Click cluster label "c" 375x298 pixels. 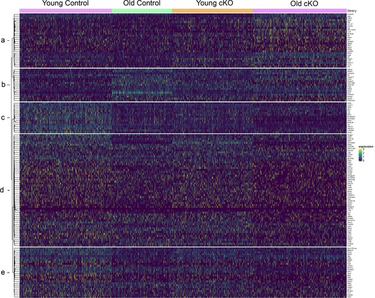[3, 118]
